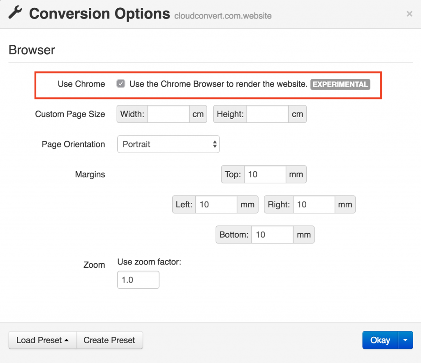Click the Width input field
Viewport: 421px width, 363px height.
pyautogui.click(x=169, y=114)
